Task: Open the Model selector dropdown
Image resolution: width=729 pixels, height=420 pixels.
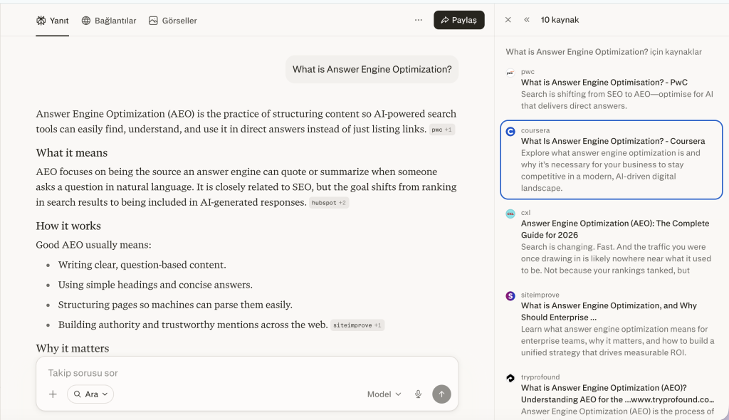Action: [384, 394]
